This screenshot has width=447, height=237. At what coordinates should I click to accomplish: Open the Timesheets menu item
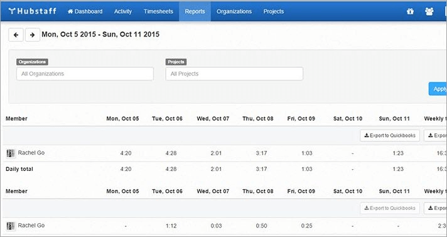coord(158,11)
